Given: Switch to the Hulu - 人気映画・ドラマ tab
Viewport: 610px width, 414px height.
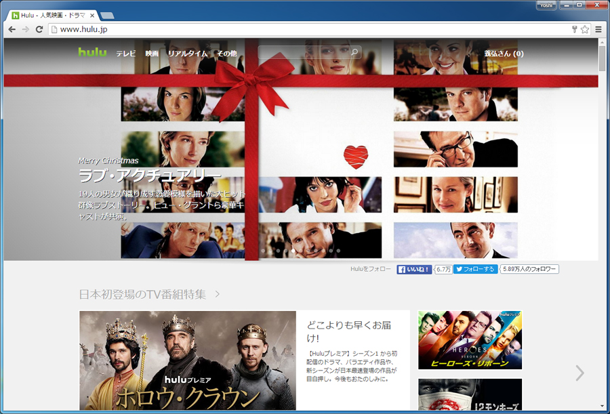Looking at the screenshot, I should click(52, 16).
